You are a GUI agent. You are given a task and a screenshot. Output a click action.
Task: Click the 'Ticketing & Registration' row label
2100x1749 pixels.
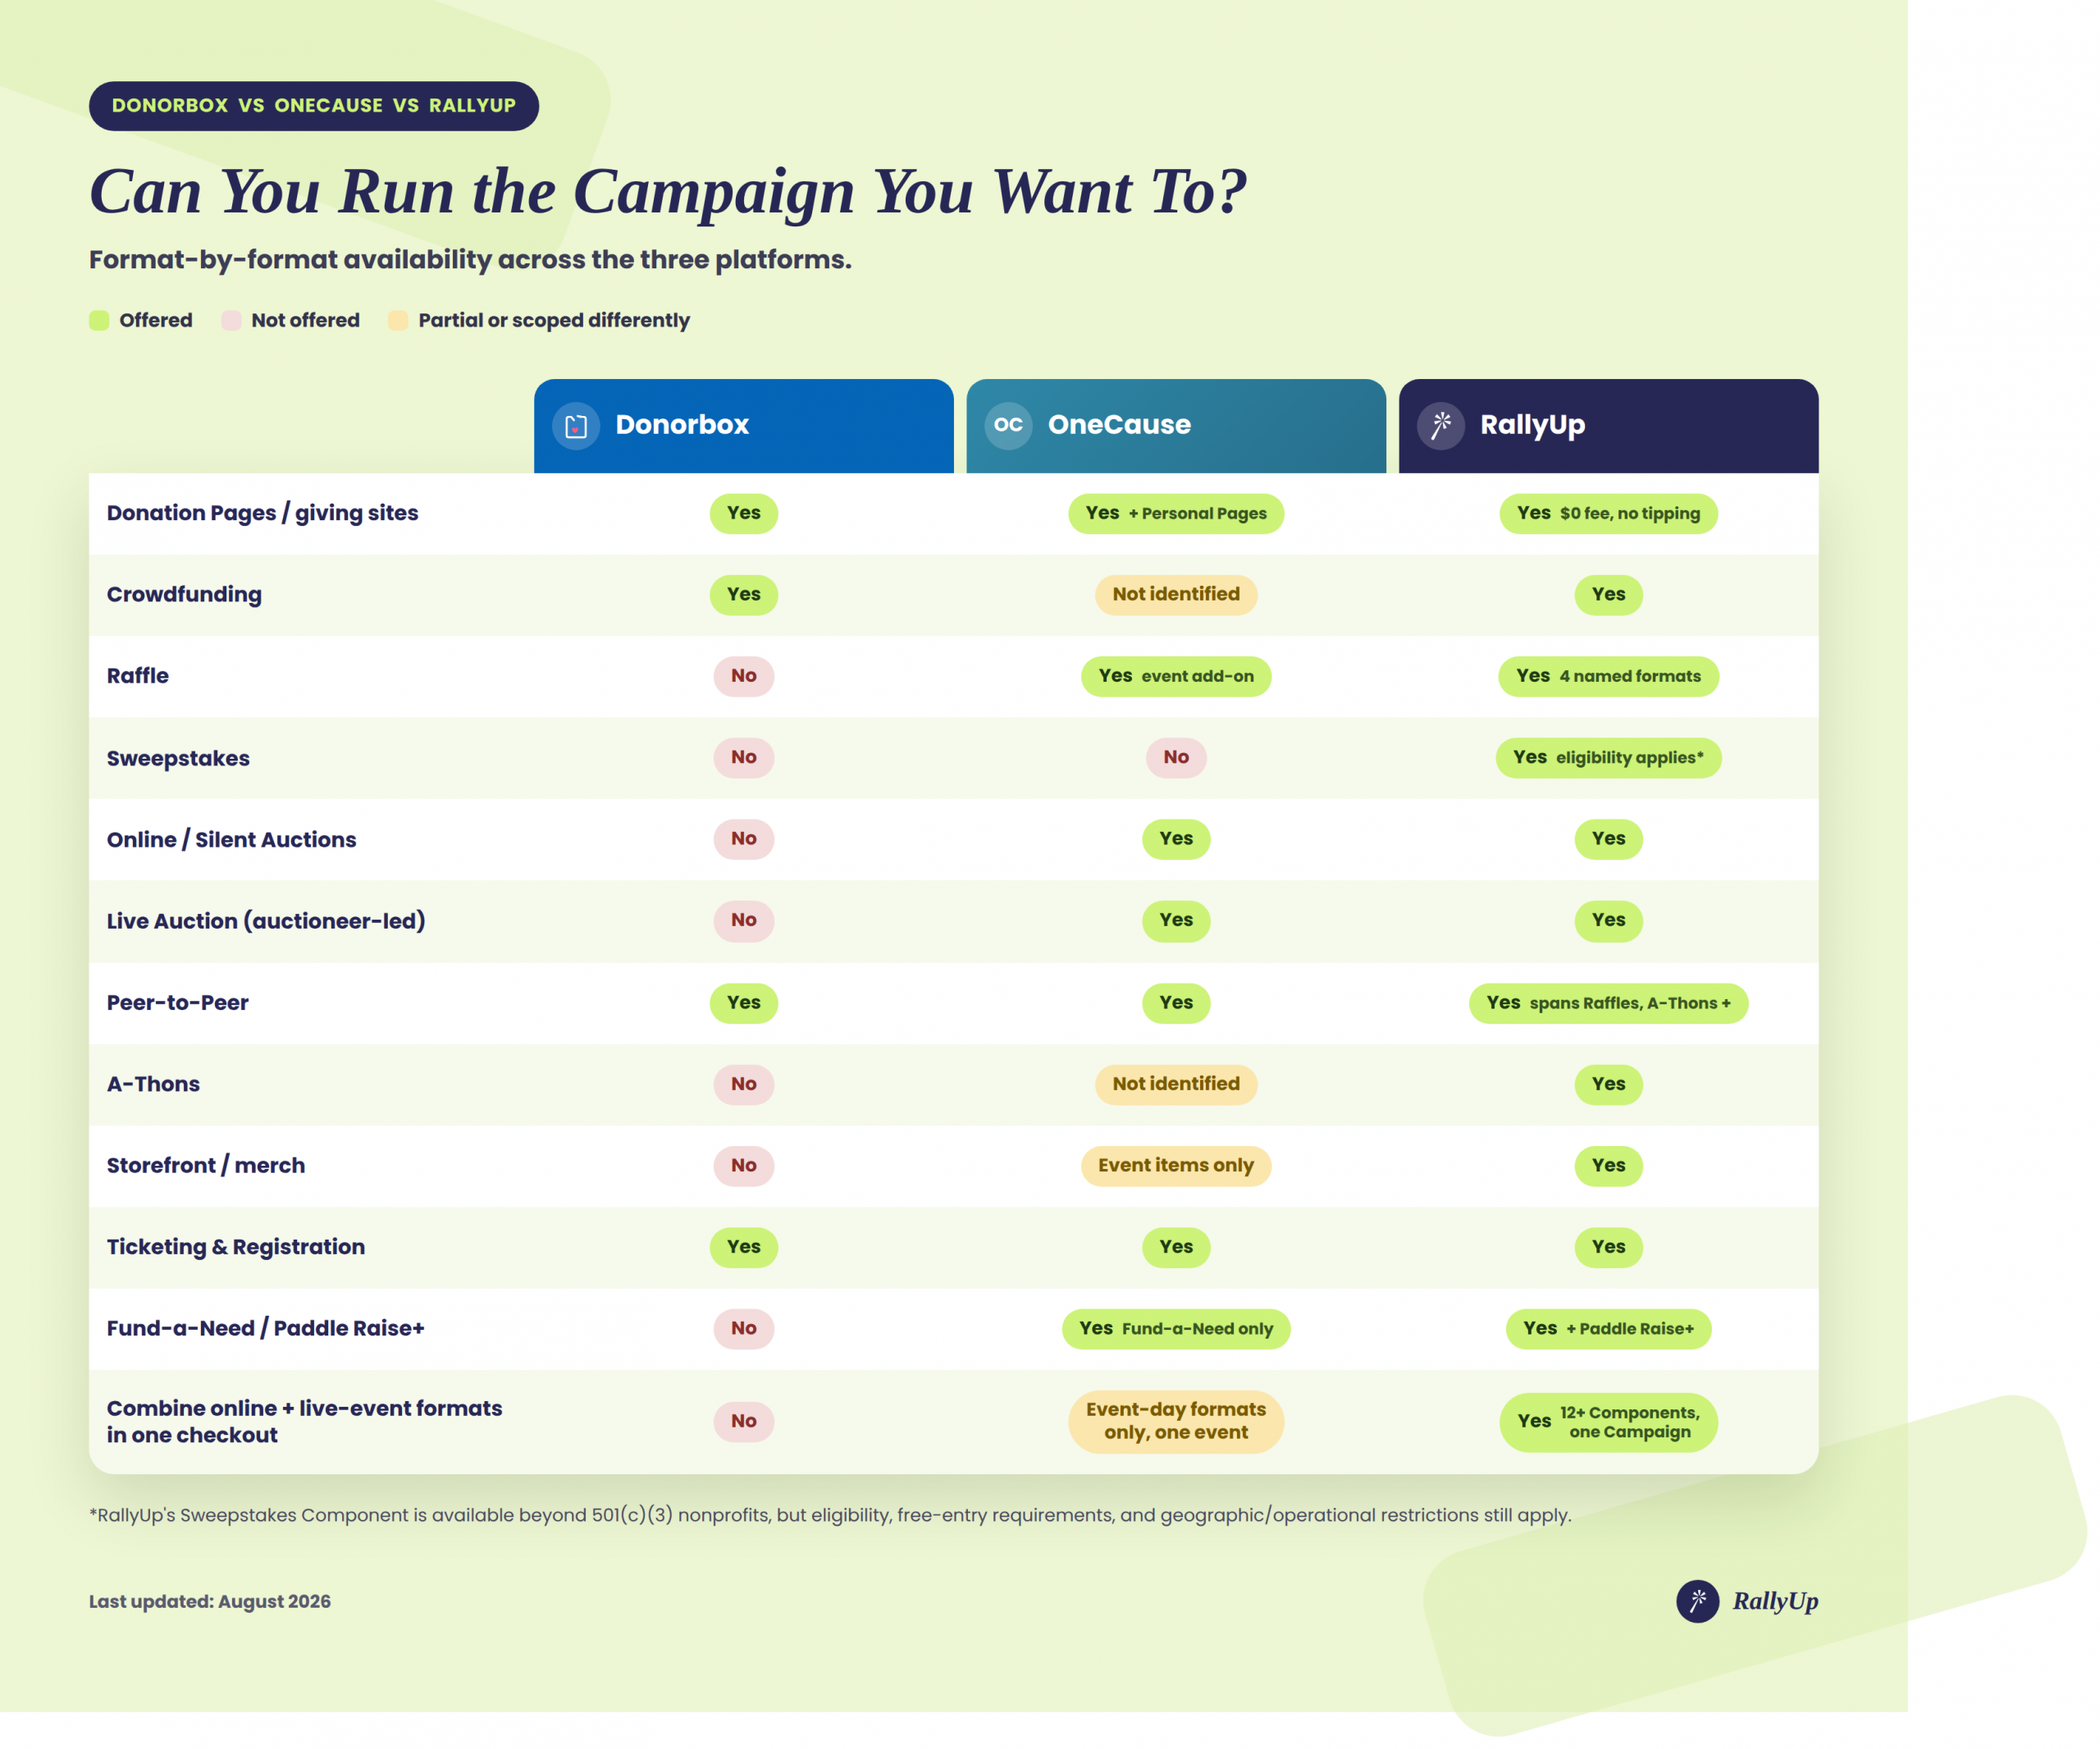click(x=236, y=1247)
